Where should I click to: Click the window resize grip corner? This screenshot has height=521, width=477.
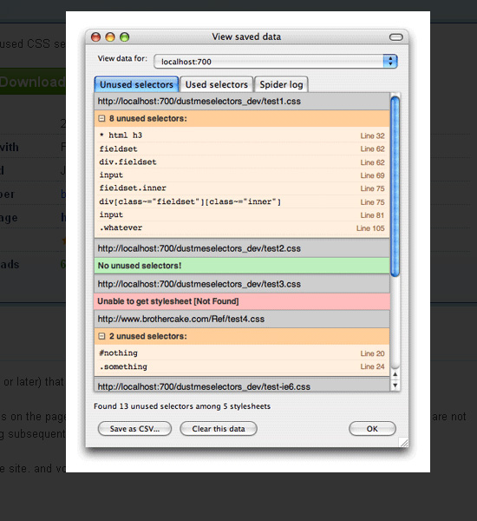404,442
